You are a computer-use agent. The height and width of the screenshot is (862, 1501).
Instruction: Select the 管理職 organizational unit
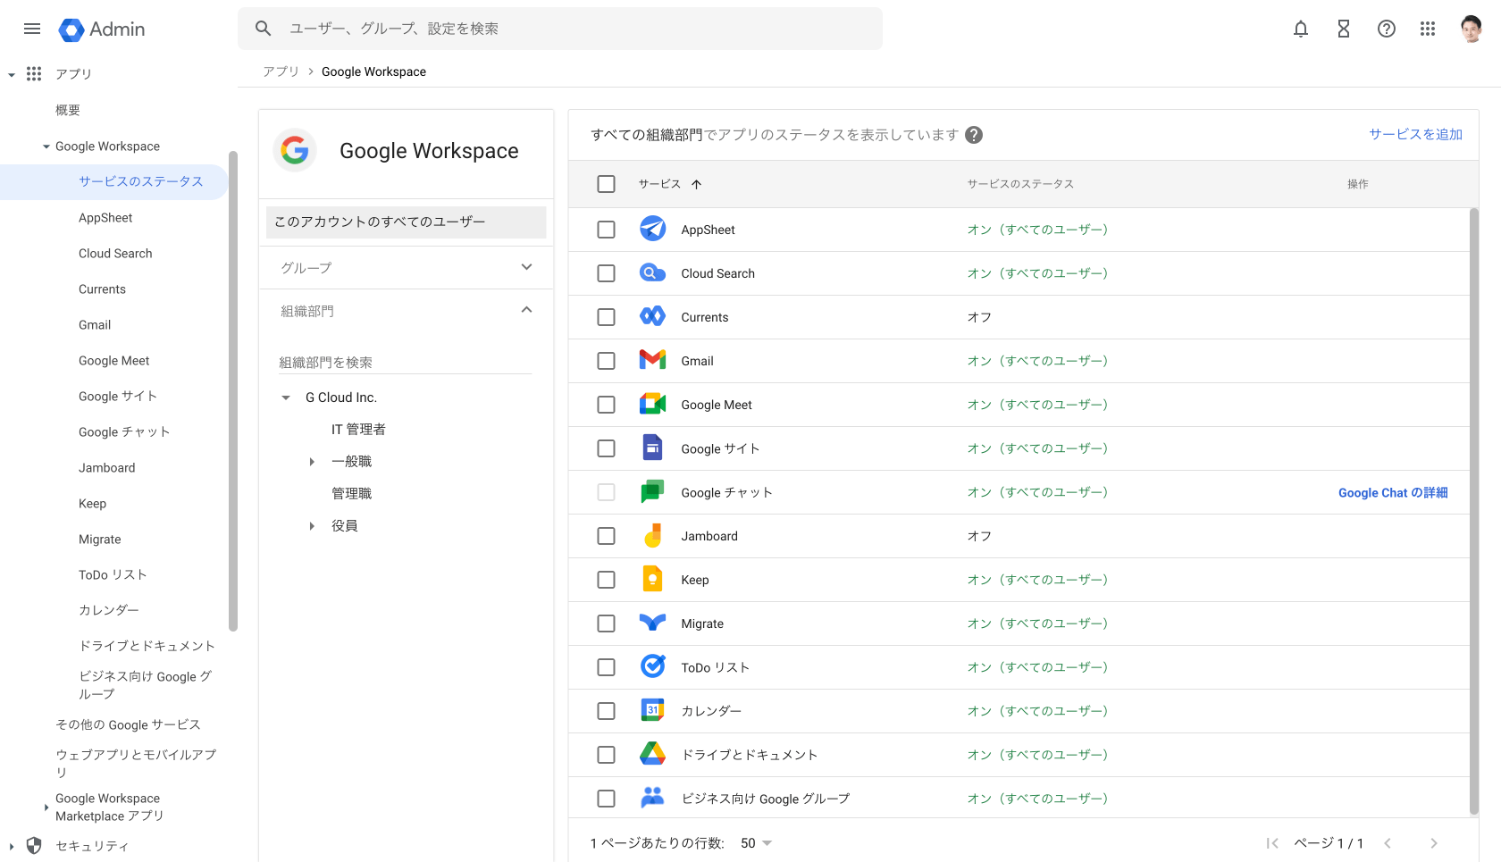pos(352,494)
